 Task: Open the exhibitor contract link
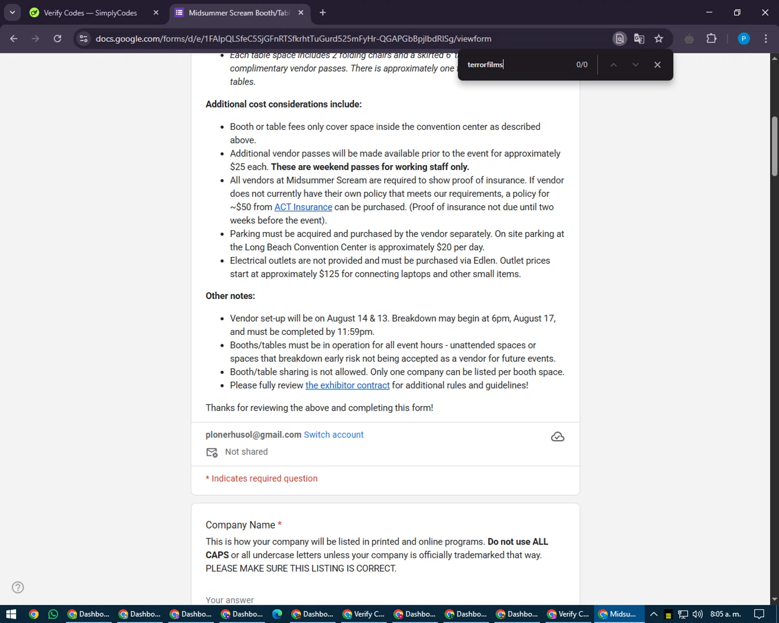click(x=347, y=385)
